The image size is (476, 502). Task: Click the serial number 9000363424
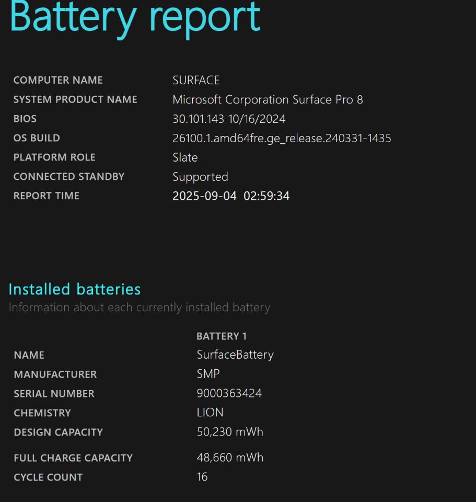click(x=229, y=393)
